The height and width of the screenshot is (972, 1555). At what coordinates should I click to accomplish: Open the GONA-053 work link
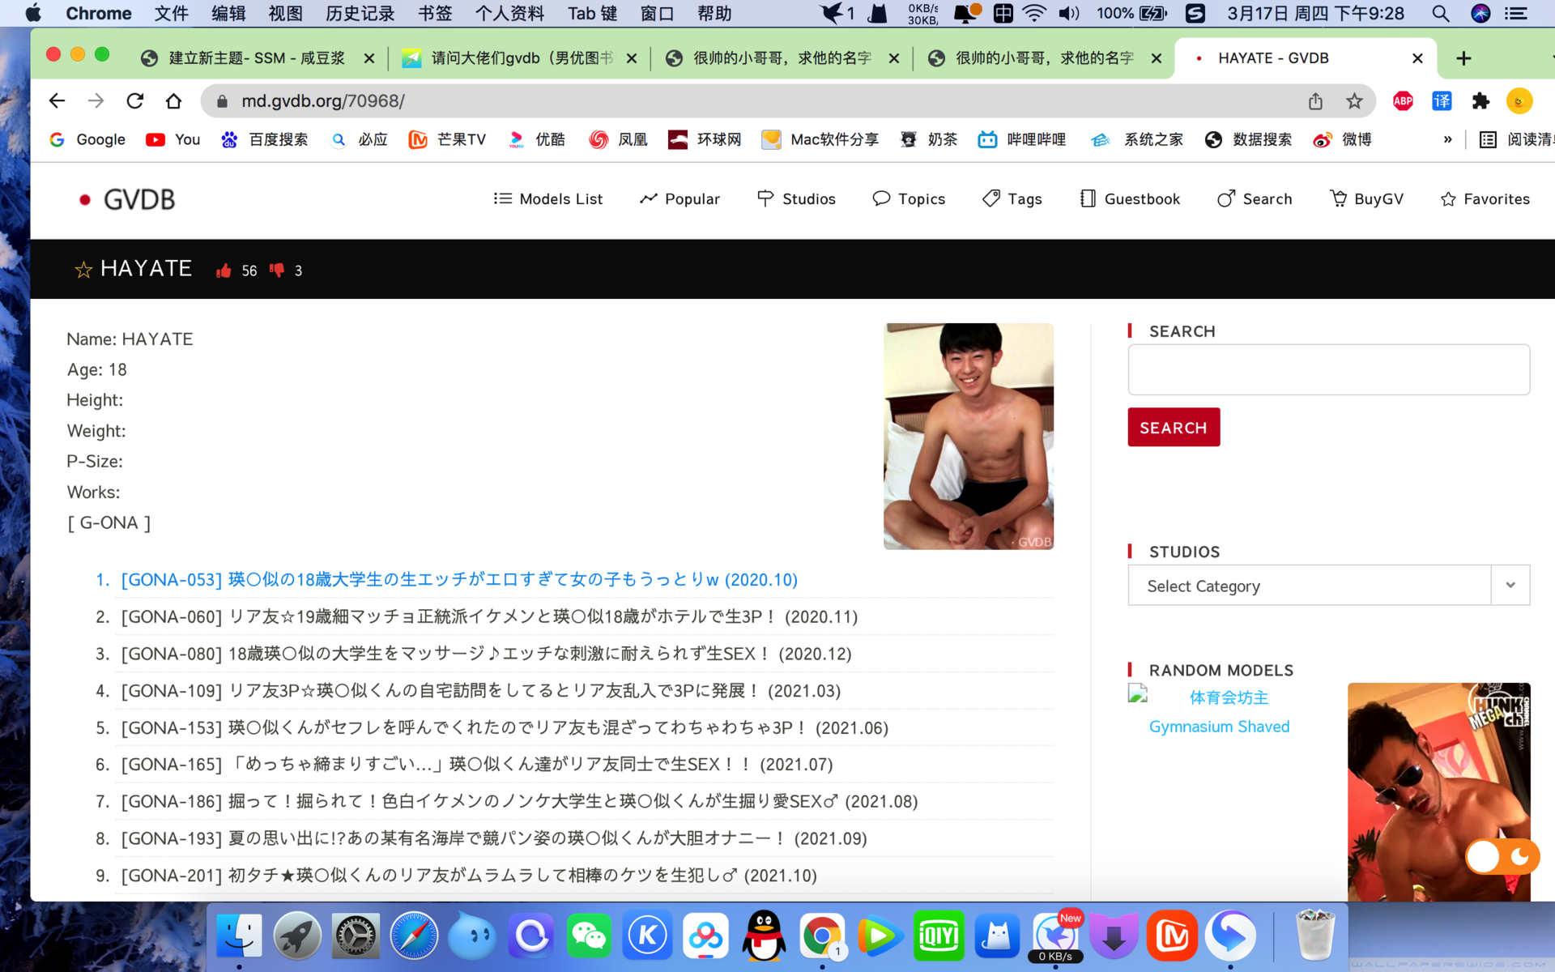[458, 580]
